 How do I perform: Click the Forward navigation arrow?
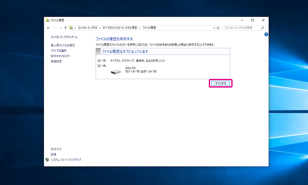pyautogui.click(x=55, y=28)
